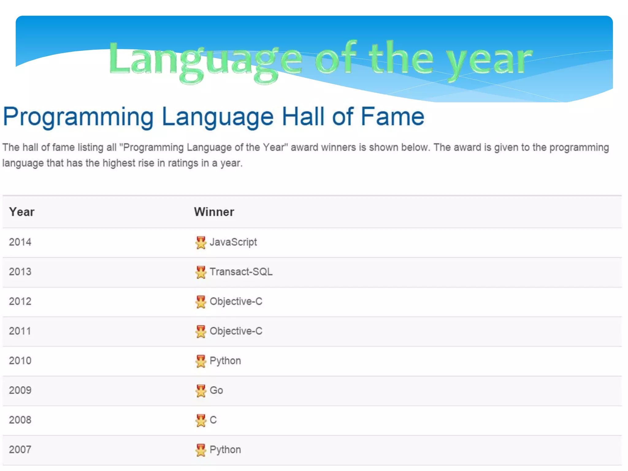Click the Year column header

(22, 212)
